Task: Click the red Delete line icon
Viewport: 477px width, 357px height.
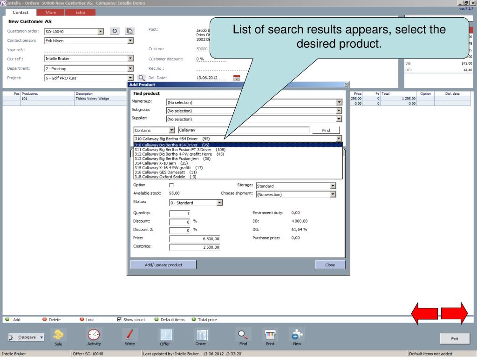Action: tap(44, 319)
